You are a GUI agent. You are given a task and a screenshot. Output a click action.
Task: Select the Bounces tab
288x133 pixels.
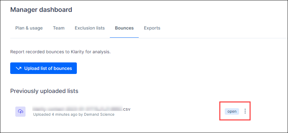coord(124,28)
